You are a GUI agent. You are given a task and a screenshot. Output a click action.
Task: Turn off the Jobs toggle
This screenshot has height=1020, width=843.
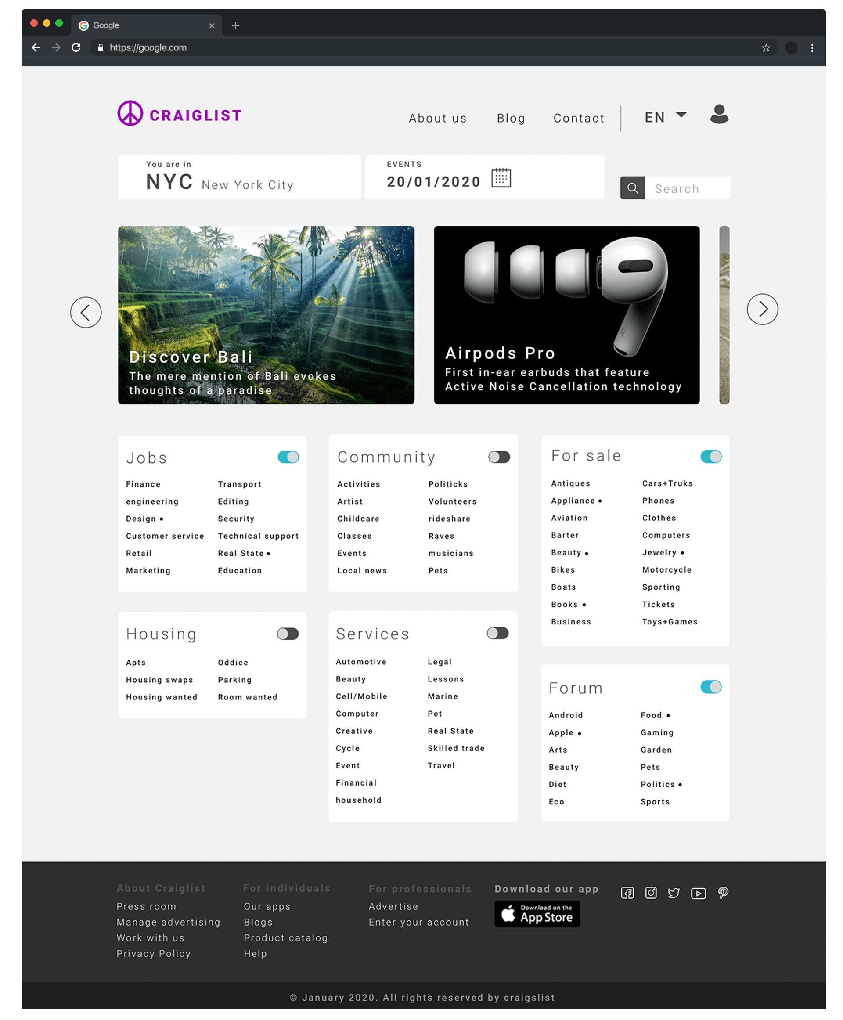(x=288, y=457)
